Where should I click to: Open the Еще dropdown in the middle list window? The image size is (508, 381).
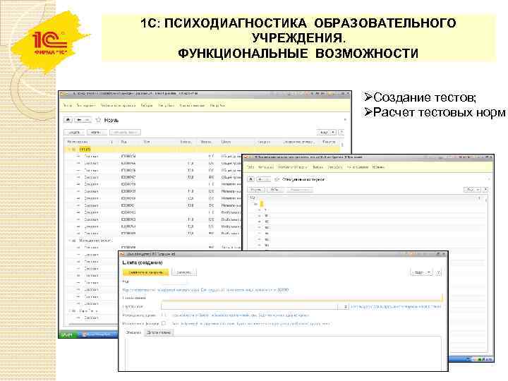pyautogui.click(x=473, y=190)
